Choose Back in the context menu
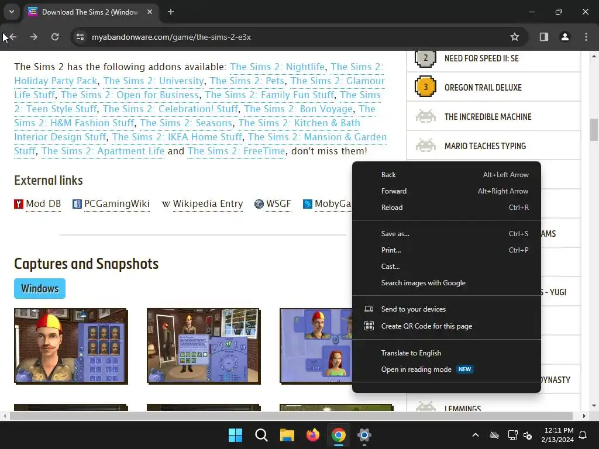Screen dimensions: 599x449 [446, 174]
